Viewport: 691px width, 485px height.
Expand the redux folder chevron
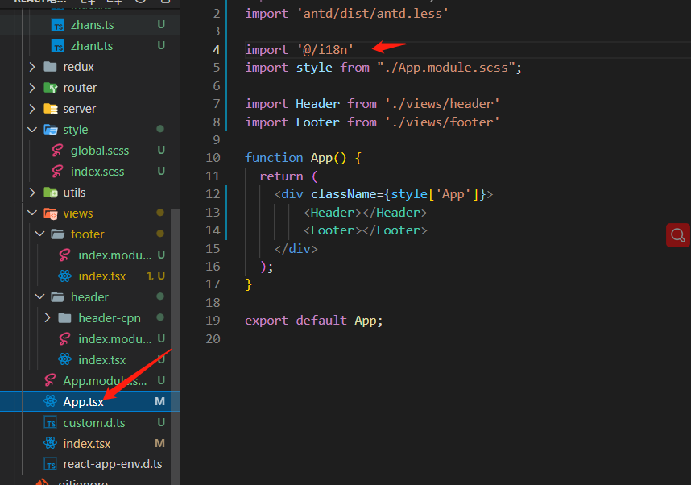pyautogui.click(x=31, y=67)
